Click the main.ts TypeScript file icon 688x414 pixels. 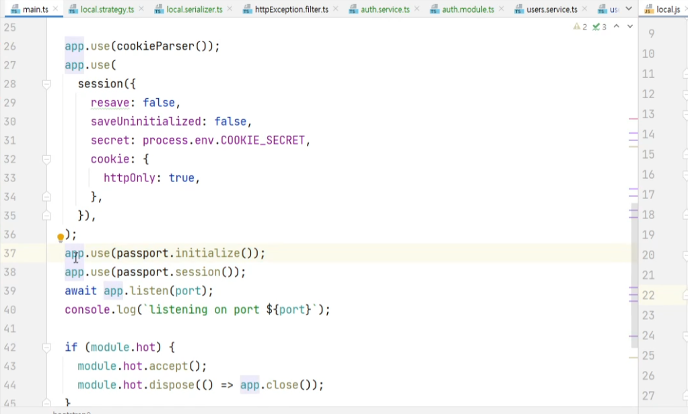click(x=15, y=9)
